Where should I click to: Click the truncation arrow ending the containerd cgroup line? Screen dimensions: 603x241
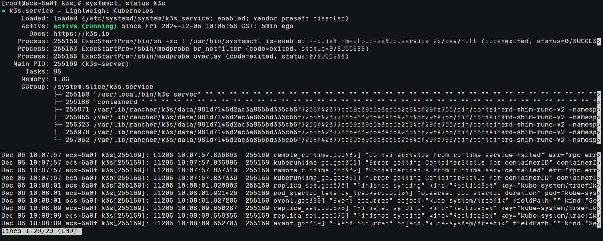click(599, 102)
